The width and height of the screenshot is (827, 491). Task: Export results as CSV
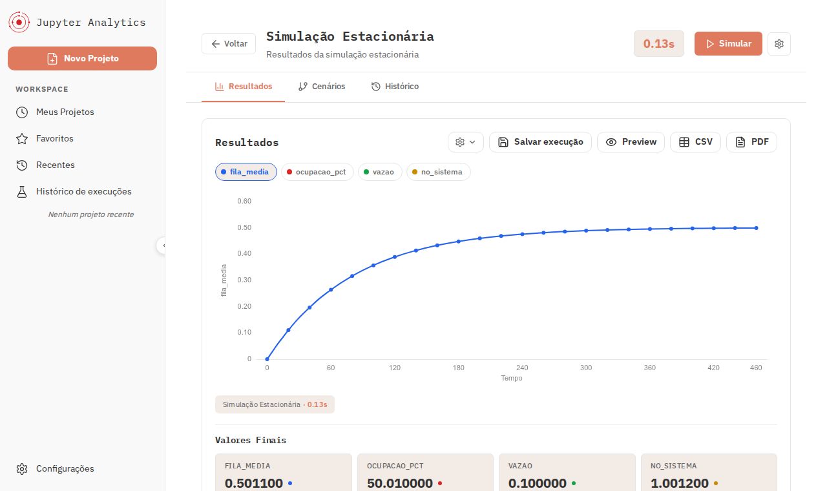pyautogui.click(x=696, y=142)
